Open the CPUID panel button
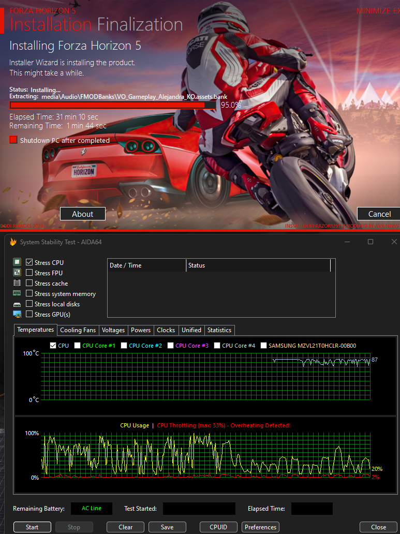The width and height of the screenshot is (400, 534). coord(218,527)
